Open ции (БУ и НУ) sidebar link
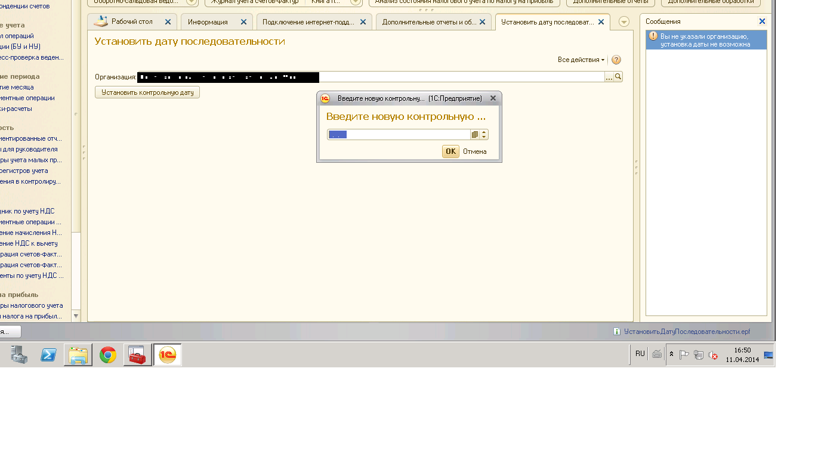 pos(20,47)
